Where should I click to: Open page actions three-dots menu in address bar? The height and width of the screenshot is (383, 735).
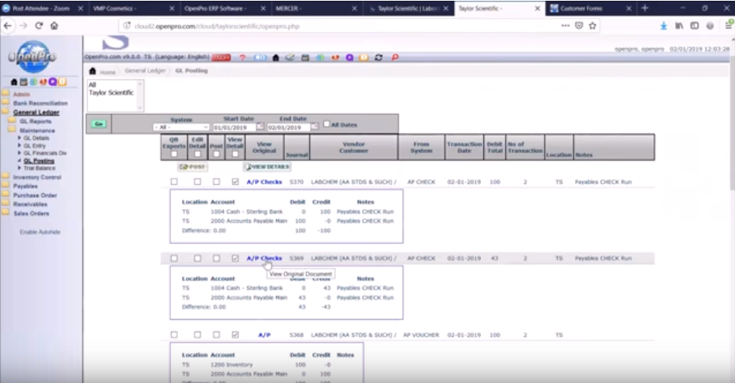point(566,26)
